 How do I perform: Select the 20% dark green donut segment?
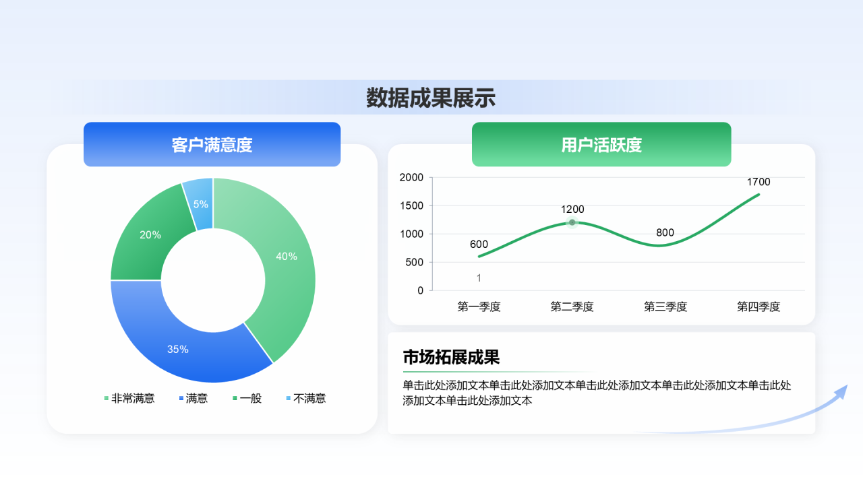click(150, 235)
